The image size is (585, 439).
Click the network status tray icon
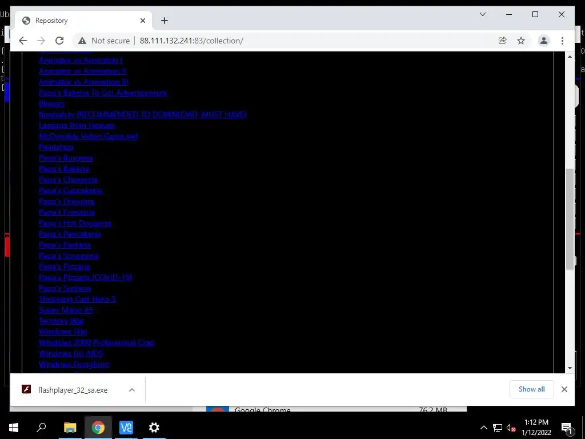498,428
